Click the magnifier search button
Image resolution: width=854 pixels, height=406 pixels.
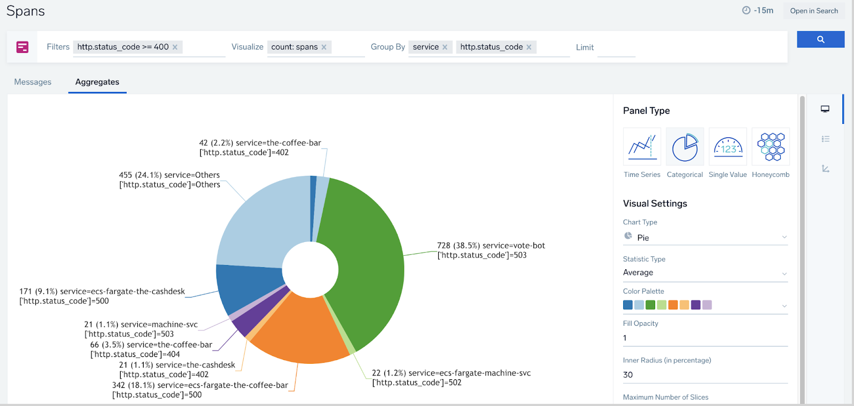tap(820, 40)
